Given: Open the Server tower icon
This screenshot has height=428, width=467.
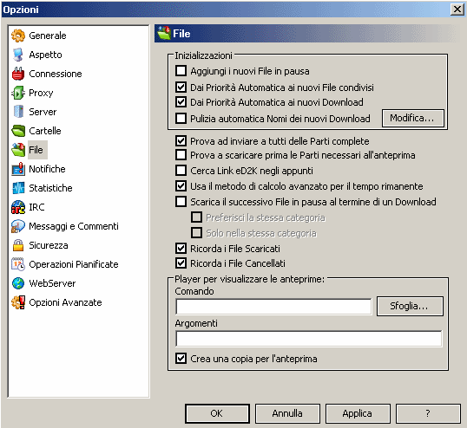Looking at the screenshot, I should point(18,112).
